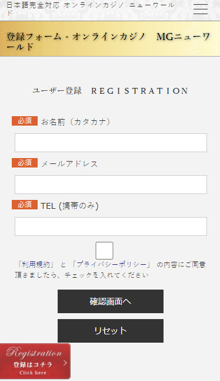Viewport: 220px width, 381px height.
Task: Click the arrow chevron on Registration banner
Action: [65, 363]
